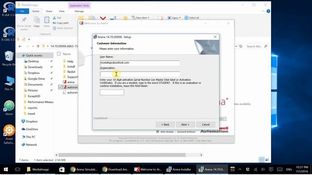
Task: Cancel the Arena Setup wizard
Action: (x=206, y=124)
